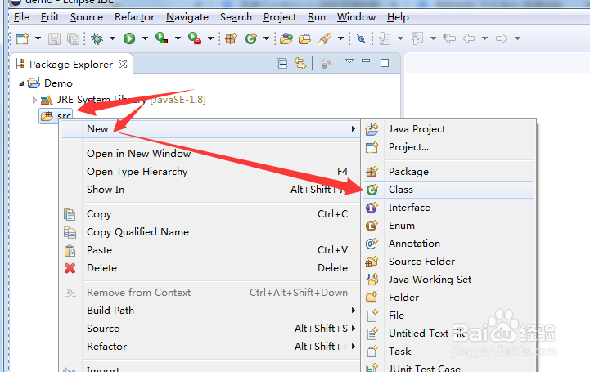The height and width of the screenshot is (372, 590).
Task: Select Class in the New submenu
Action: (448, 190)
